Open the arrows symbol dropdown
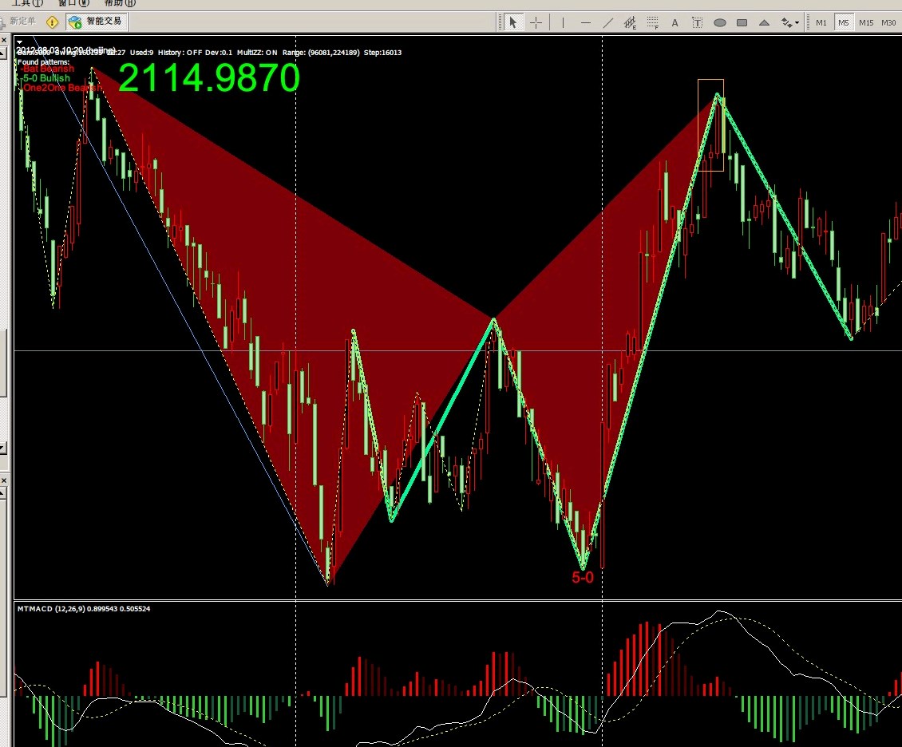This screenshot has height=747, width=902. click(790, 22)
